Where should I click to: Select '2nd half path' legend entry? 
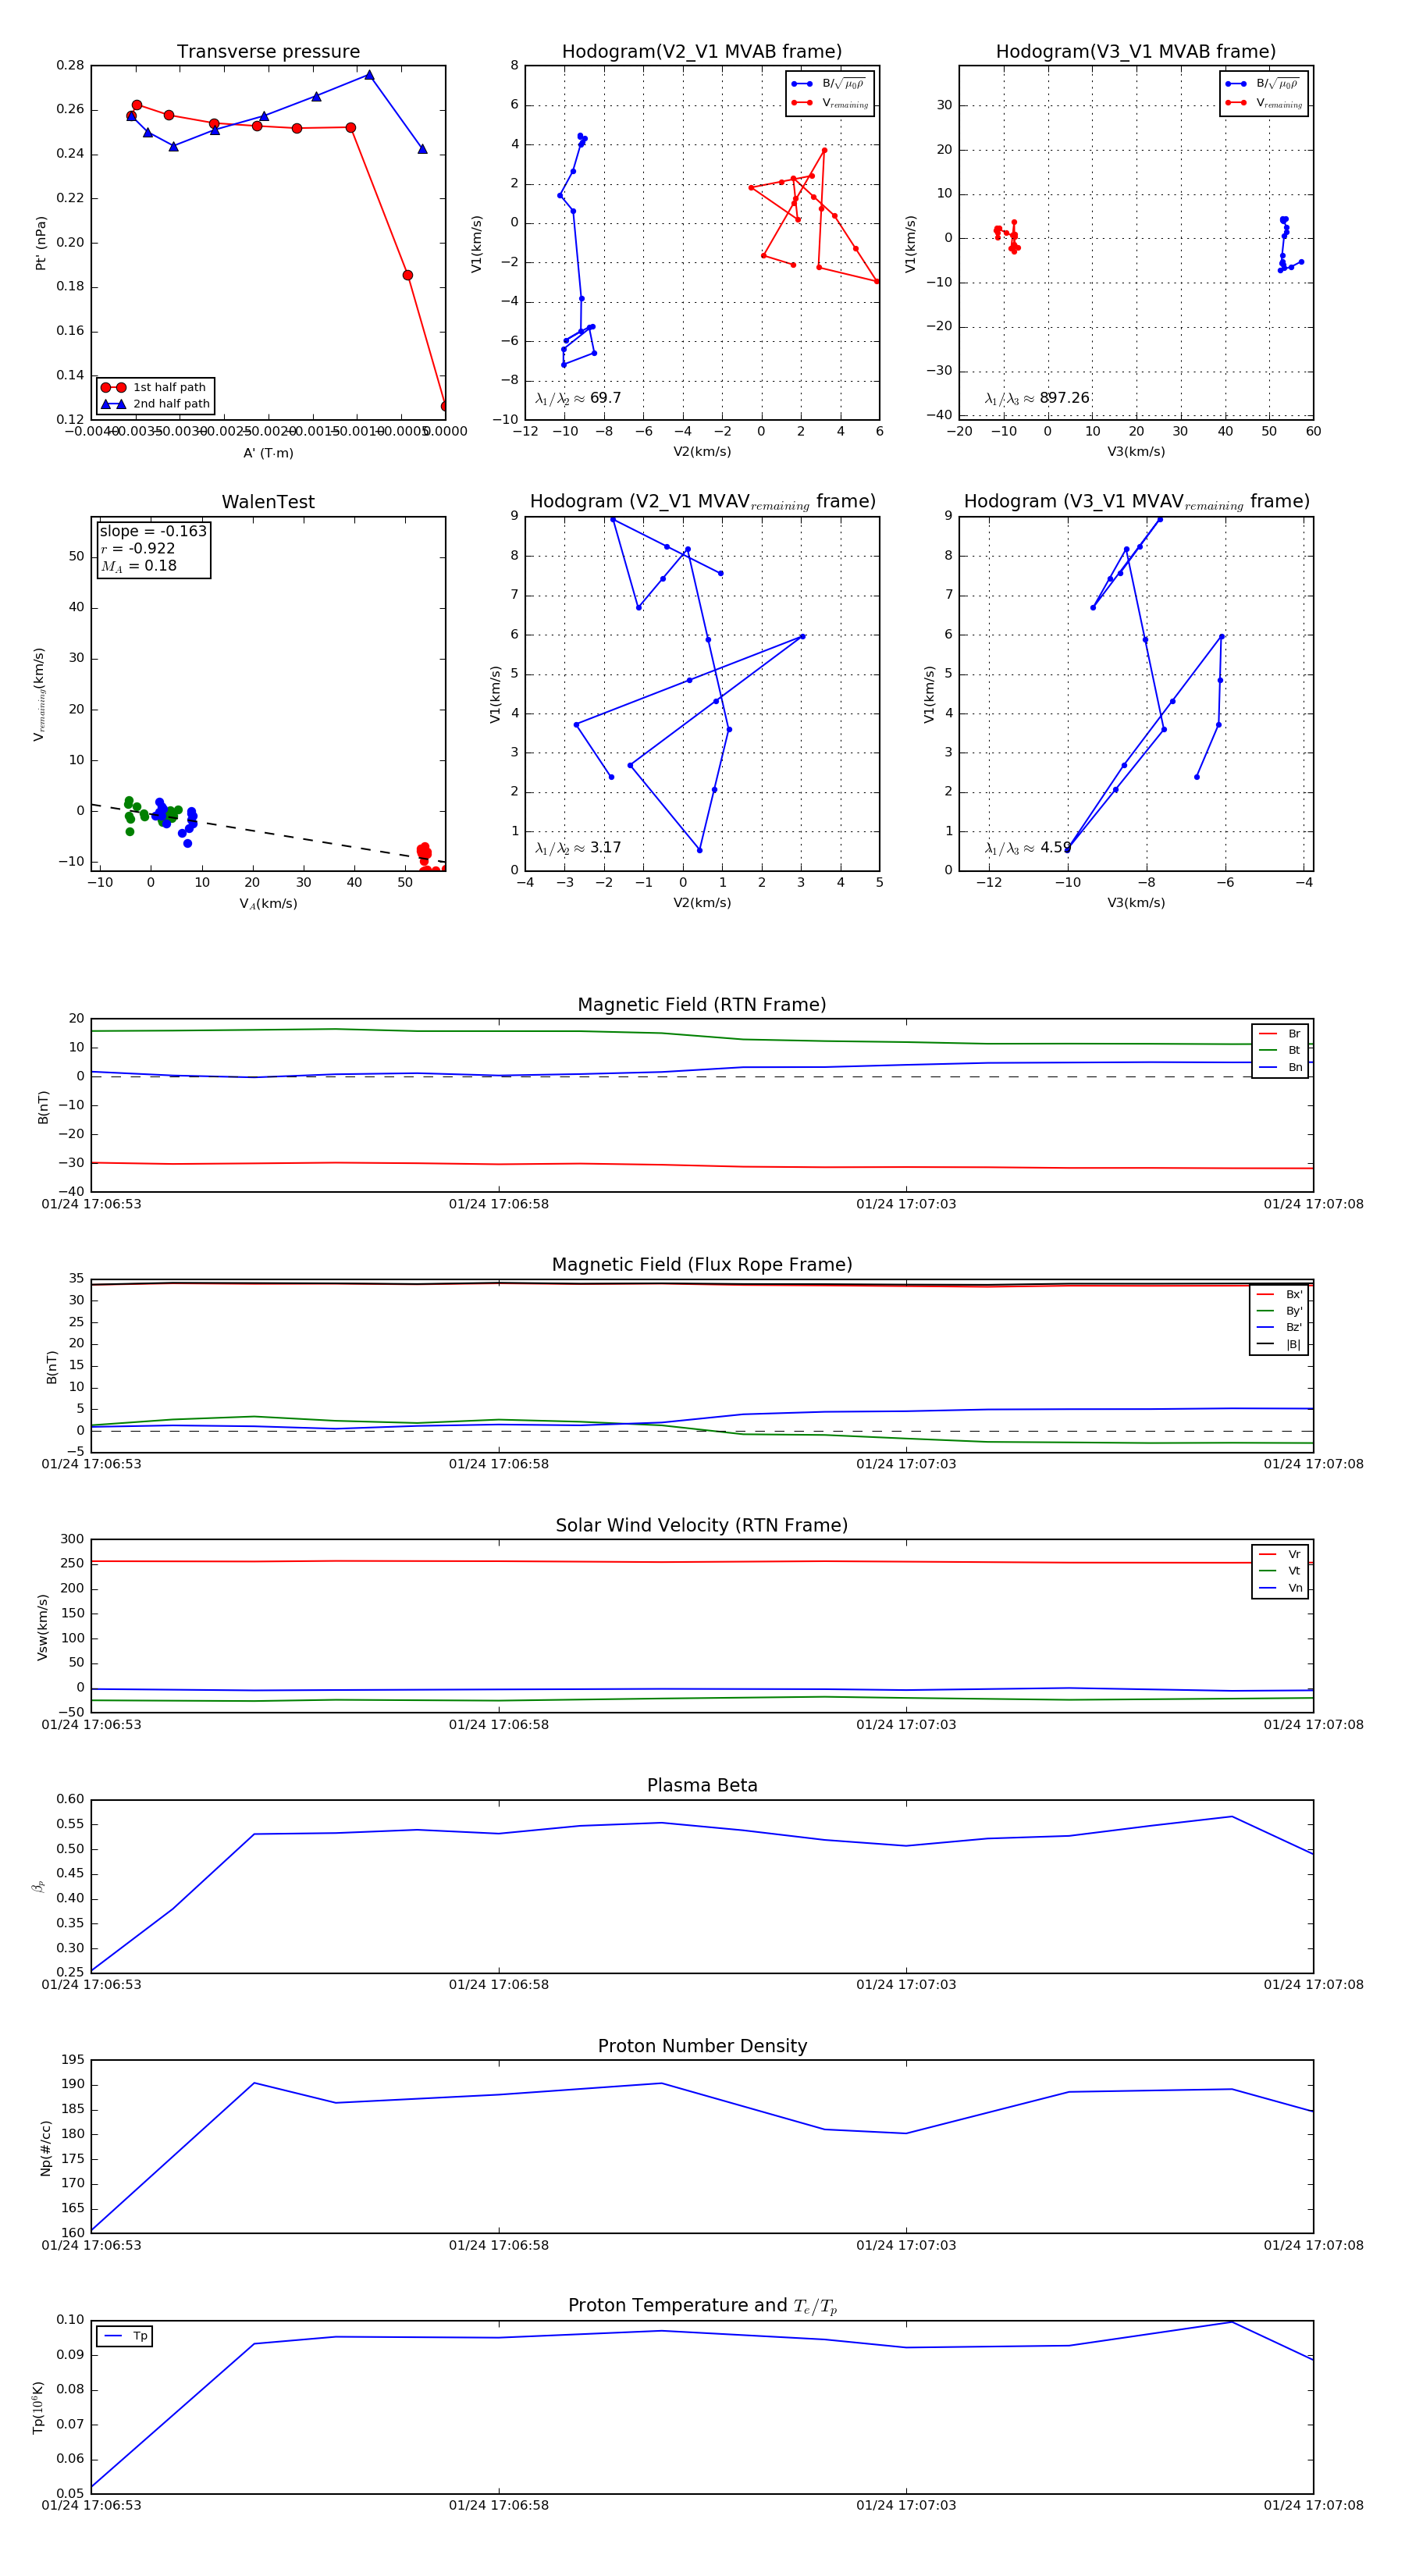[x=155, y=404]
